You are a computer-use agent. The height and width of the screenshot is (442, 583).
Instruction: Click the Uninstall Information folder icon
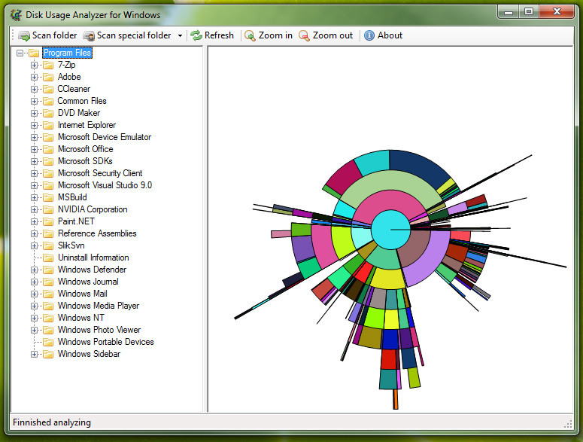point(48,258)
